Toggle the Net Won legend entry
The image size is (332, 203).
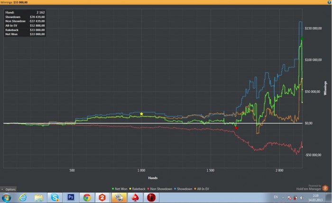[120, 189]
